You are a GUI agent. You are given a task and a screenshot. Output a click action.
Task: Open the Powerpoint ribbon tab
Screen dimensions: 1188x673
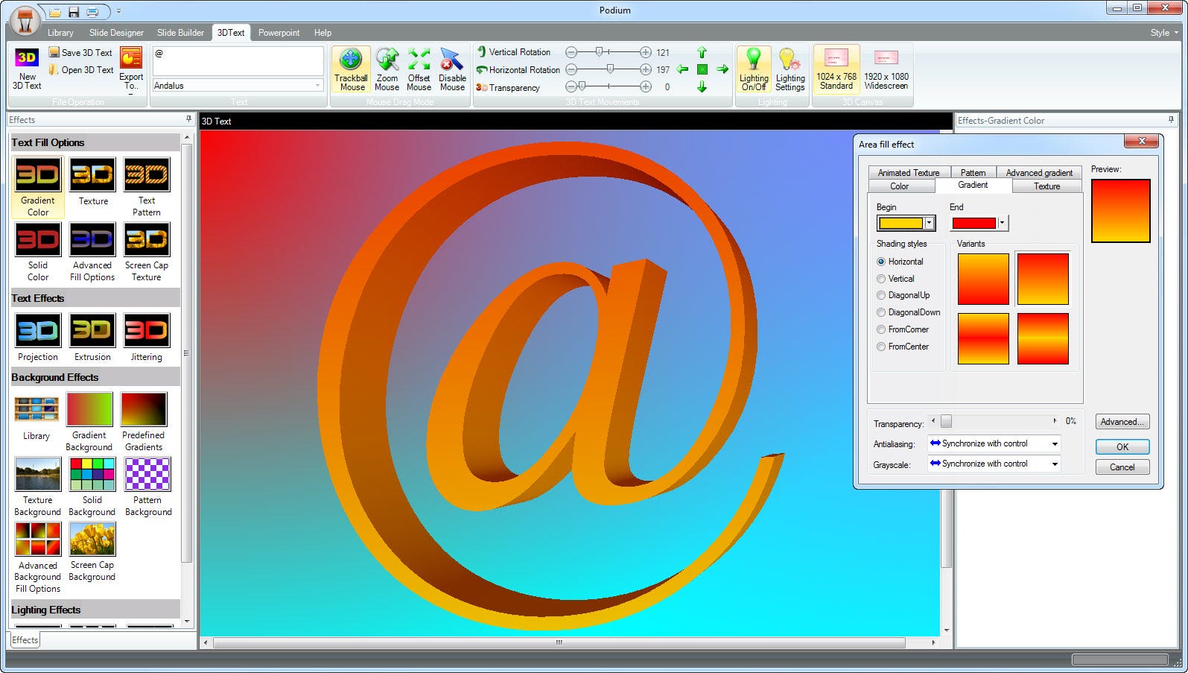pos(279,33)
